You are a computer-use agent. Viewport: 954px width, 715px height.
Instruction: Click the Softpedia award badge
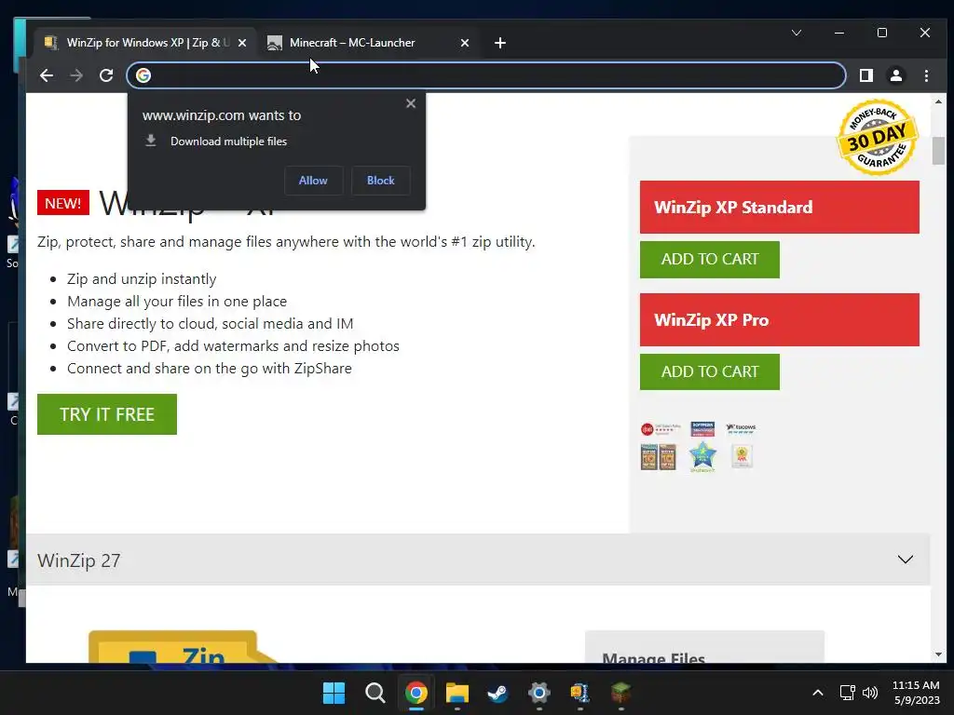(x=702, y=429)
